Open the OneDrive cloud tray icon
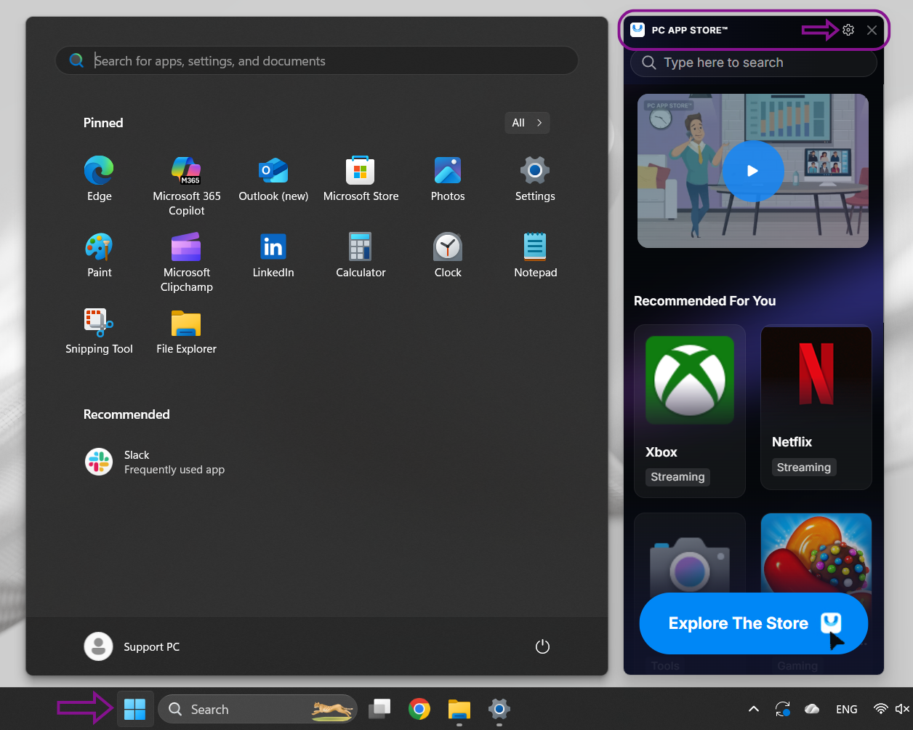 pyautogui.click(x=812, y=709)
